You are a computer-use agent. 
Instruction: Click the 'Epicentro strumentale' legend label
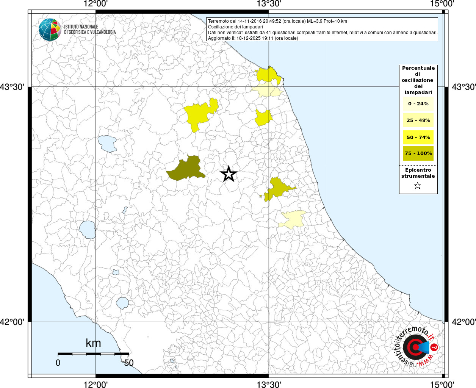418,173
